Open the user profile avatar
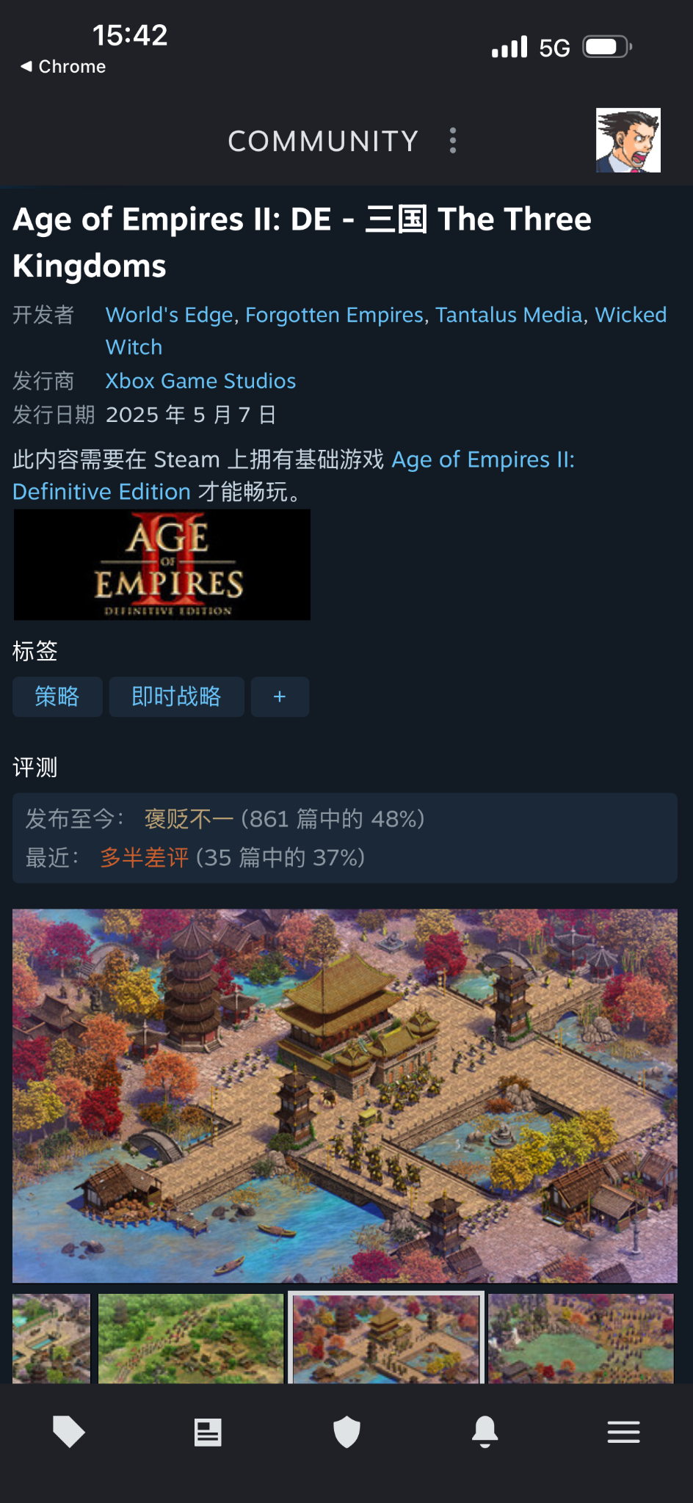The height and width of the screenshot is (1503, 693). coord(628,140)
